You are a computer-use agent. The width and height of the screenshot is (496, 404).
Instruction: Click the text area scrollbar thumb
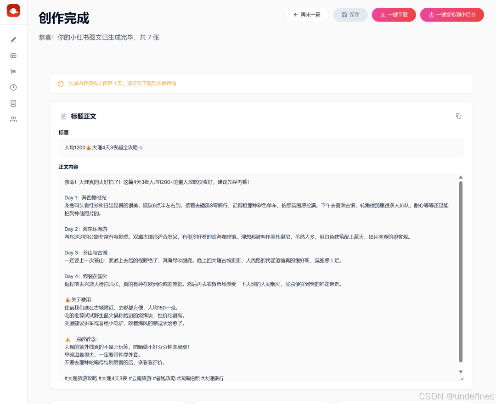click(x=461, y=271)
